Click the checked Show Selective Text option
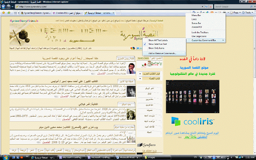The image size is (256, 160). point(164,44)
